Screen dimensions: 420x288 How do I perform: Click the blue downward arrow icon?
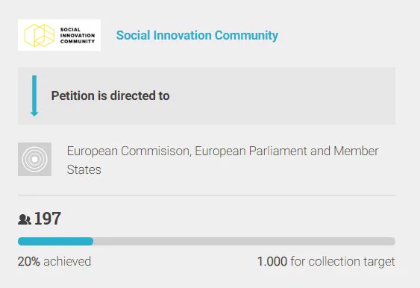coord(34,96)
